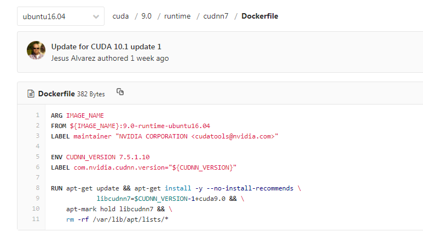Open the ubuntu16.04 branch dropdown

pos(61,16)
